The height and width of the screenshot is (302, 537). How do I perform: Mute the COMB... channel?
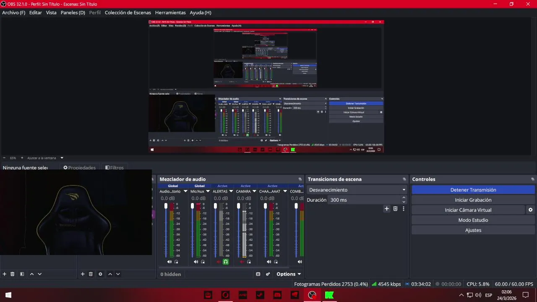tap(300, 262)
